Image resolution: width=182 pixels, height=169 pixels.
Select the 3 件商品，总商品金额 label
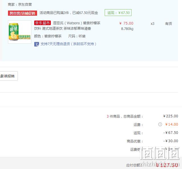coord(125,116)
